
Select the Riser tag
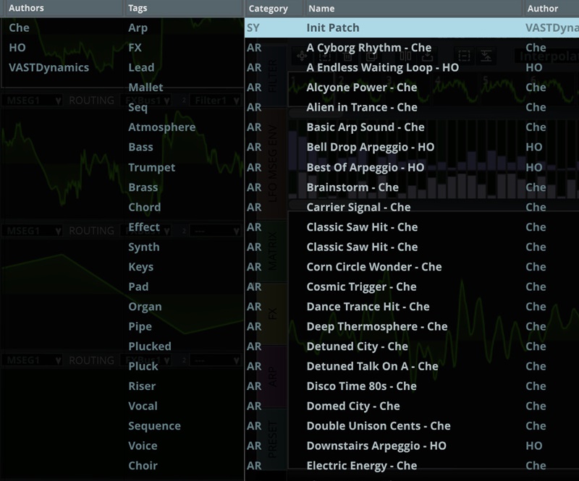142,386
